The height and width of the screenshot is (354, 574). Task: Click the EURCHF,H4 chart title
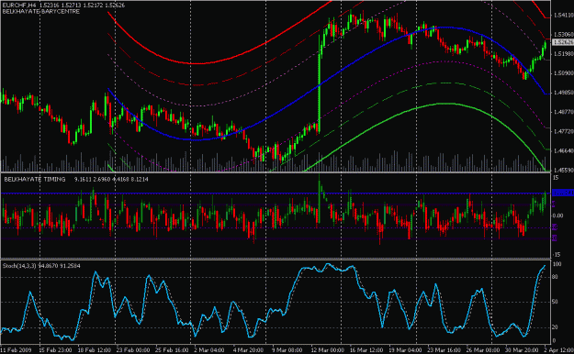[x=19, y=6]
